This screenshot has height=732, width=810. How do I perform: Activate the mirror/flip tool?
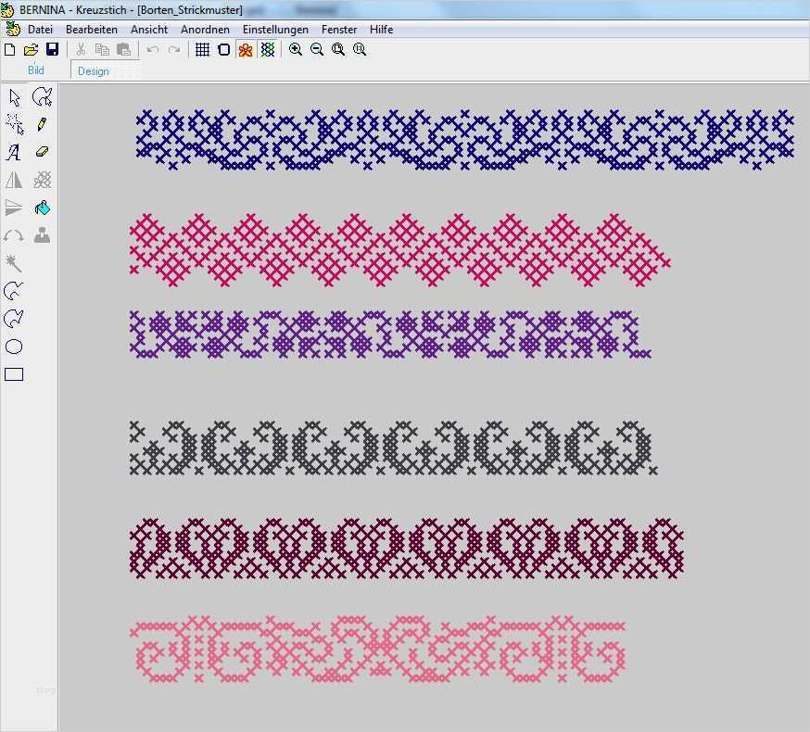tap(13, 180)
